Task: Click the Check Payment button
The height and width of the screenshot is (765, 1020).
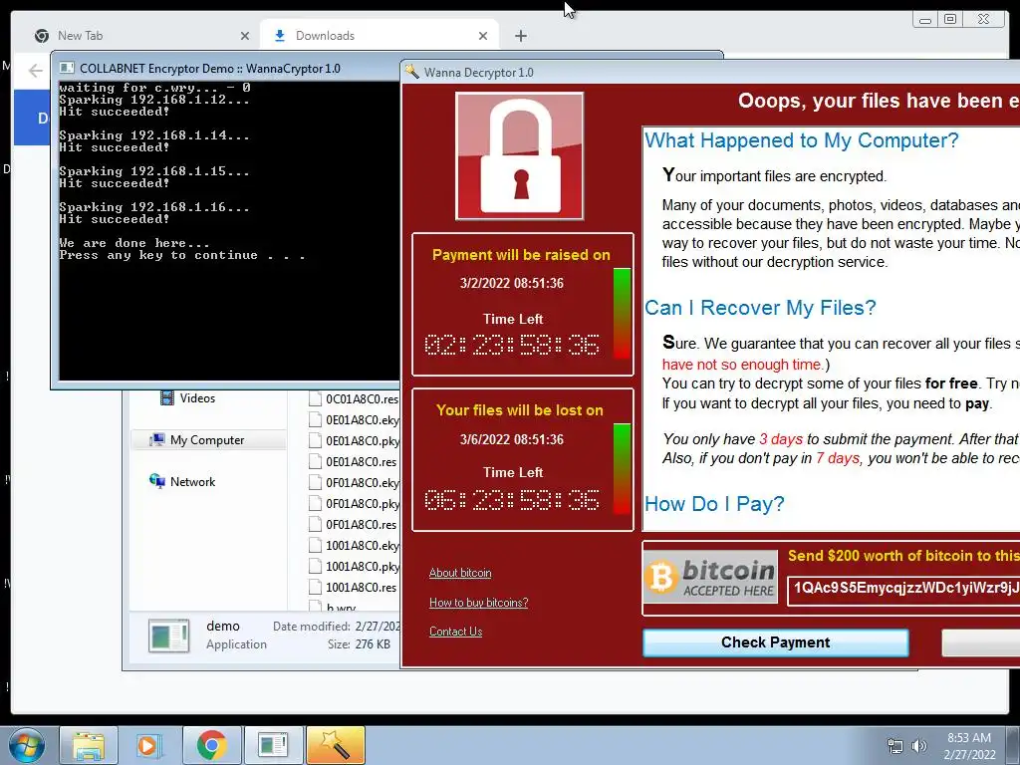Action: click(x=775, y=642)
